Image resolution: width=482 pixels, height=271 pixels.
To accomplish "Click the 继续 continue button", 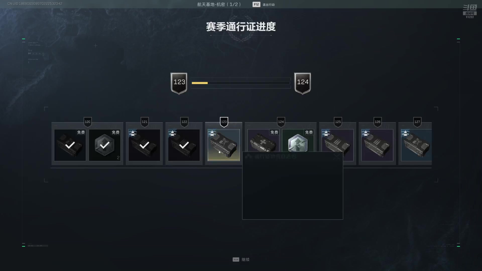I will pyautogui.click(x=241, y=259).
